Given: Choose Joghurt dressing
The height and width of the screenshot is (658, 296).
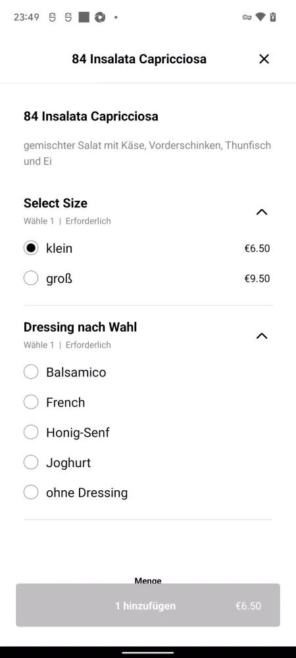Looking at the screenshot, I should pos(147,463).
